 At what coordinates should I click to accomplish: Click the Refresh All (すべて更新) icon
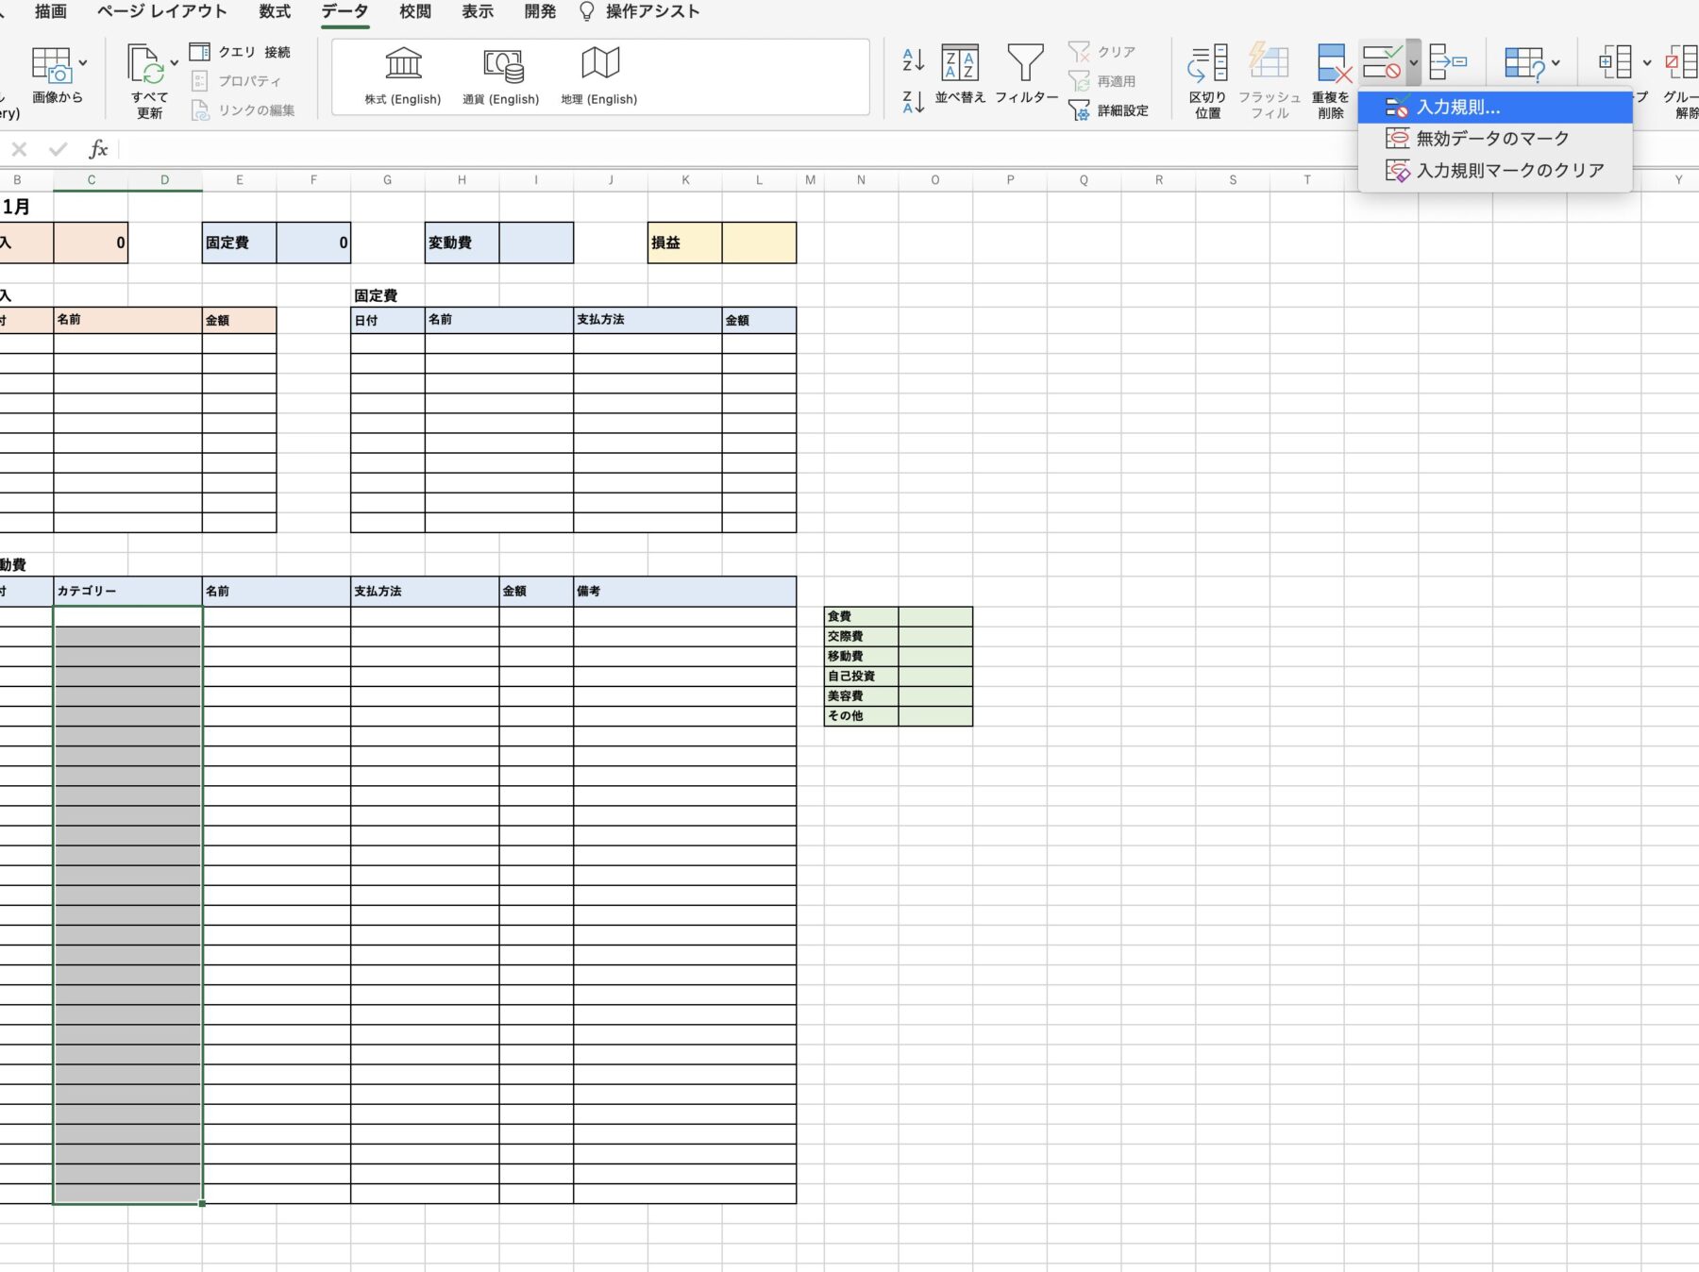tap(145, 64)
